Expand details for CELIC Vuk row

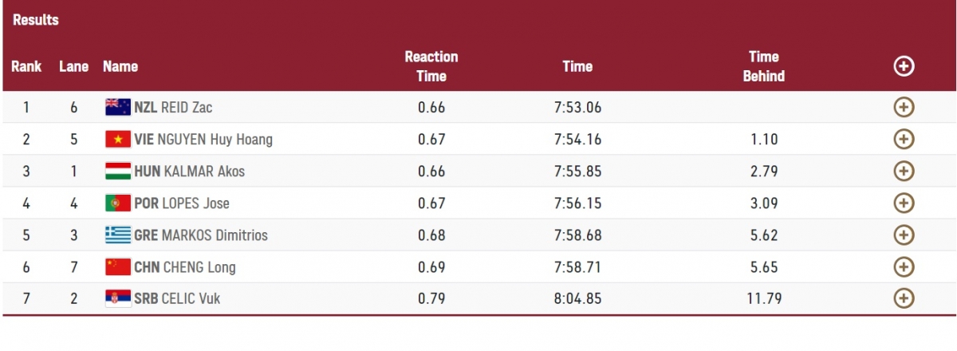click(903, 298)
